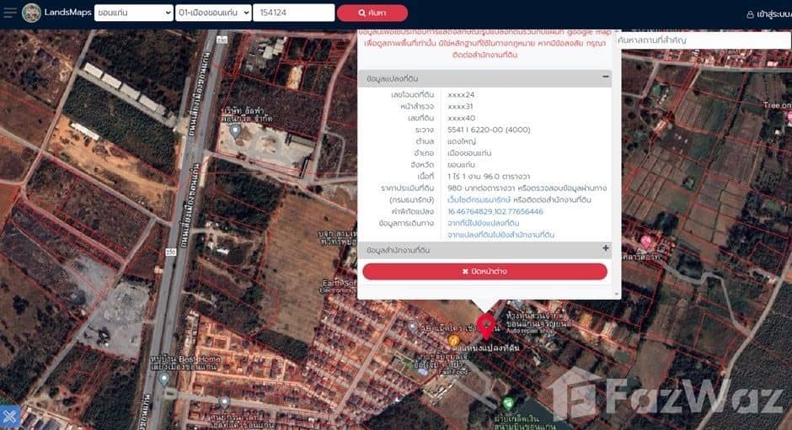792x430 pixels.
Task: Click the parcel coordinates link 16.46764829,102.77656446
Action: [495, 211]
